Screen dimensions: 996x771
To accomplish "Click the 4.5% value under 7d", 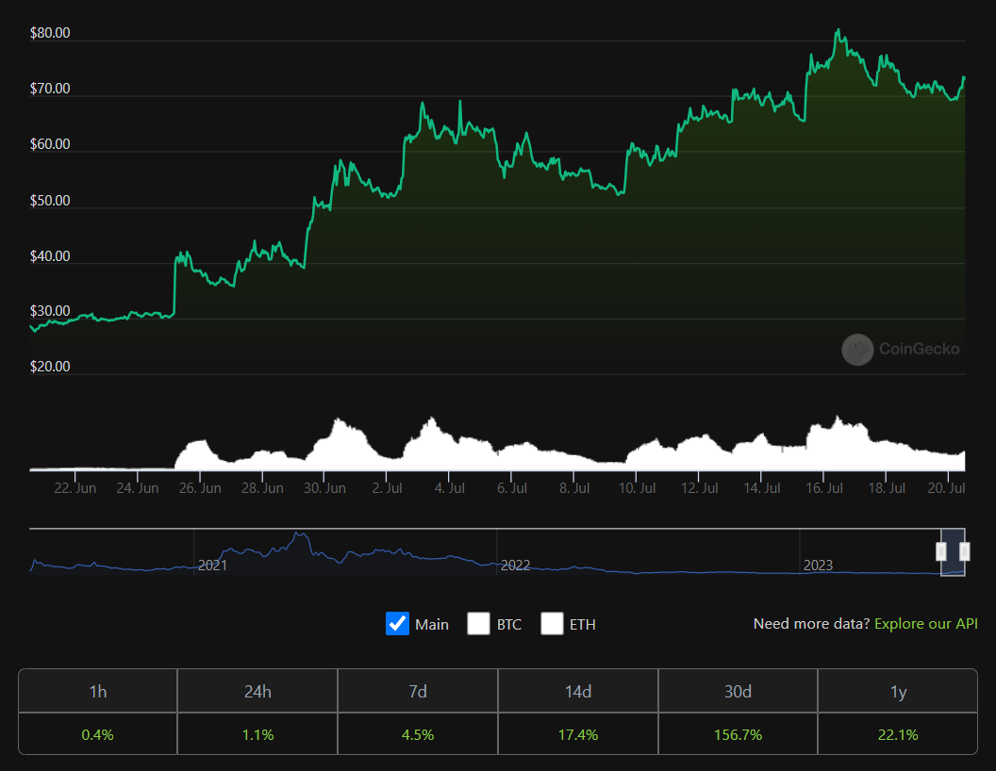I will pos(418,735).
